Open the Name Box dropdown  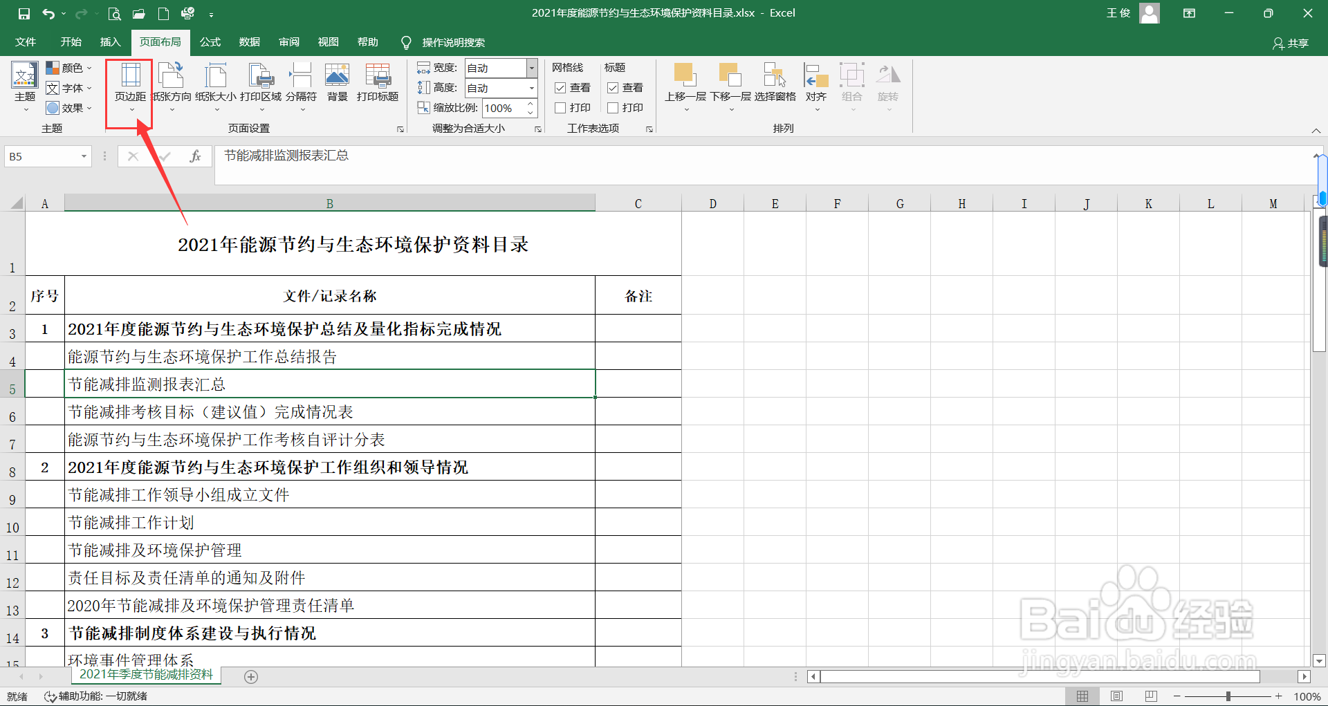(x=84, y=156)
